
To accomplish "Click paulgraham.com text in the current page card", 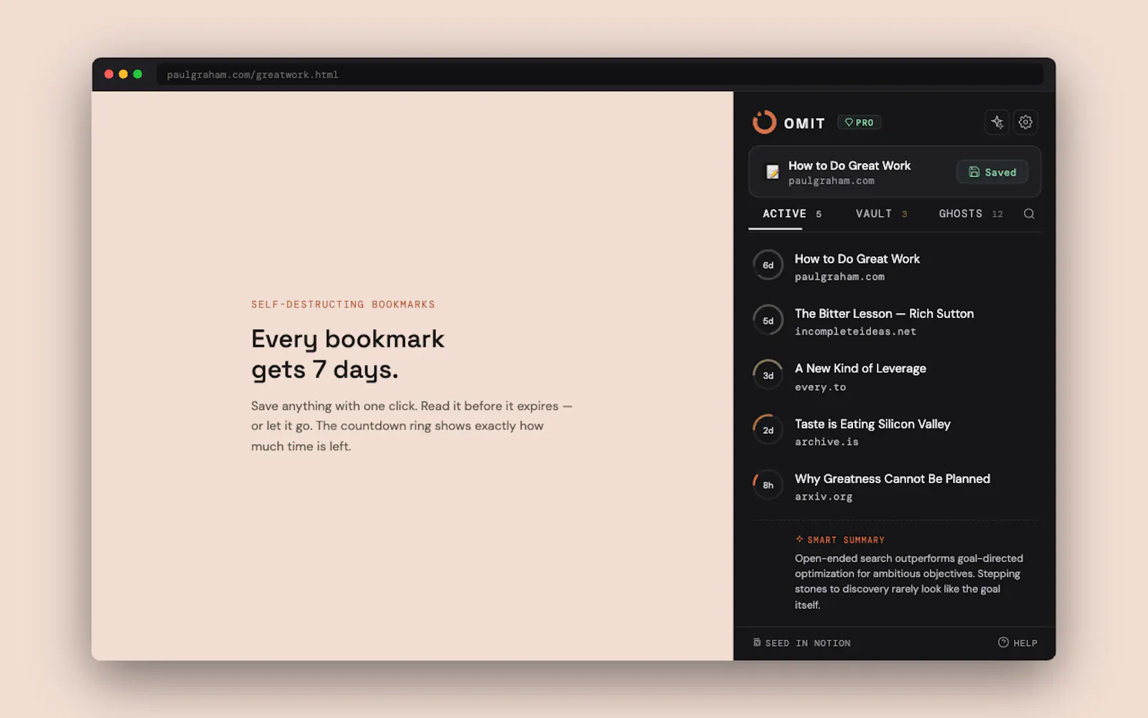I will (831, 181).
